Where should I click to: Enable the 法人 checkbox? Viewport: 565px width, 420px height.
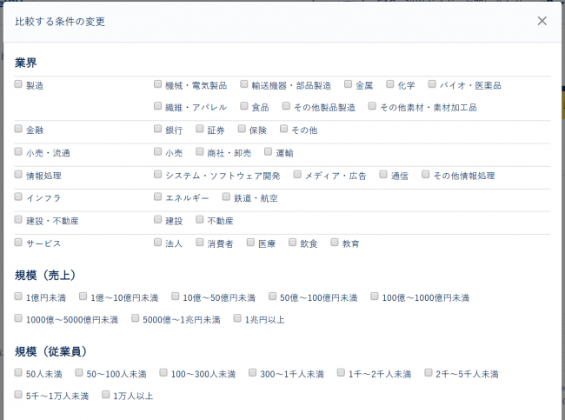click(157, 243)
